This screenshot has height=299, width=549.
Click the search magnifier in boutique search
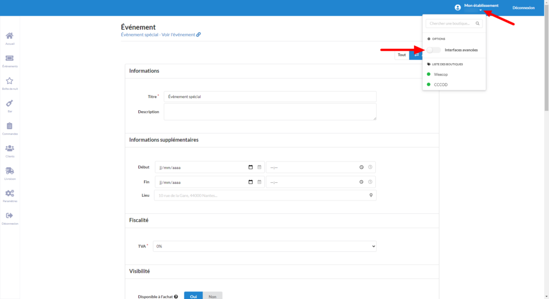[478, 24]
